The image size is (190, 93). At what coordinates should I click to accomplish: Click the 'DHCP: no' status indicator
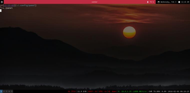pos(92,92)
